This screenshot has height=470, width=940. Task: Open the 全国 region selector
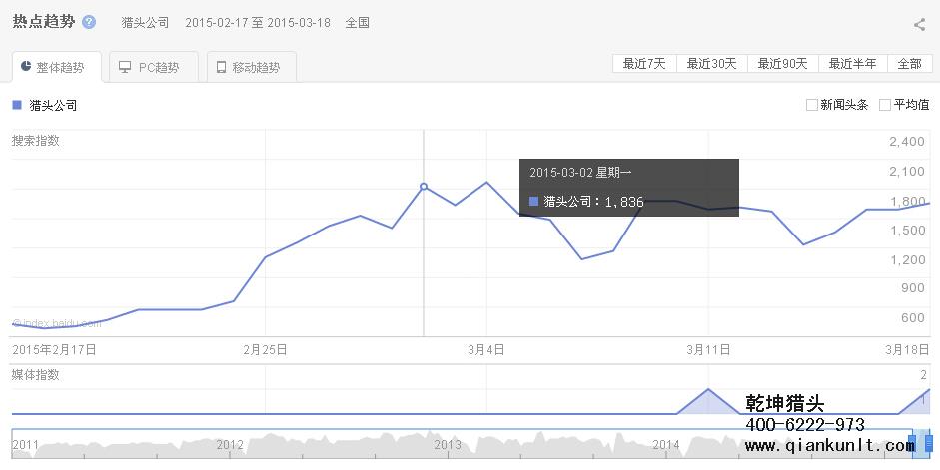[357, 22]
